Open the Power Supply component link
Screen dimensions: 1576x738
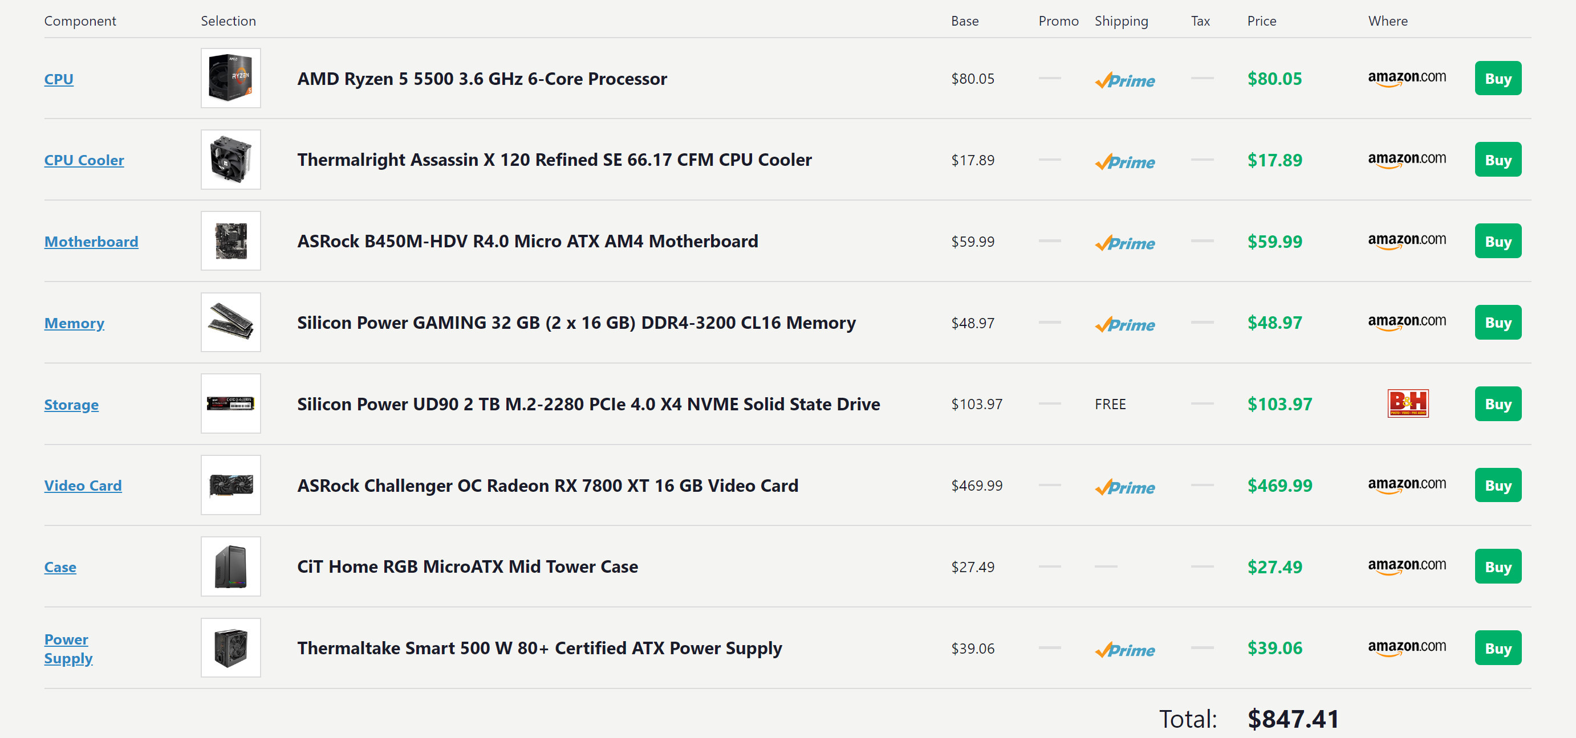click(x=68, y=649)
